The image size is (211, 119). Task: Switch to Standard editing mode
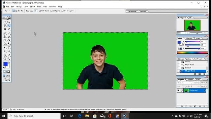tap(5, 72)
